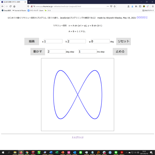Viewport: 155px width, 155px height.
Task: Open Excel from the taskbar
Action: 57,152
